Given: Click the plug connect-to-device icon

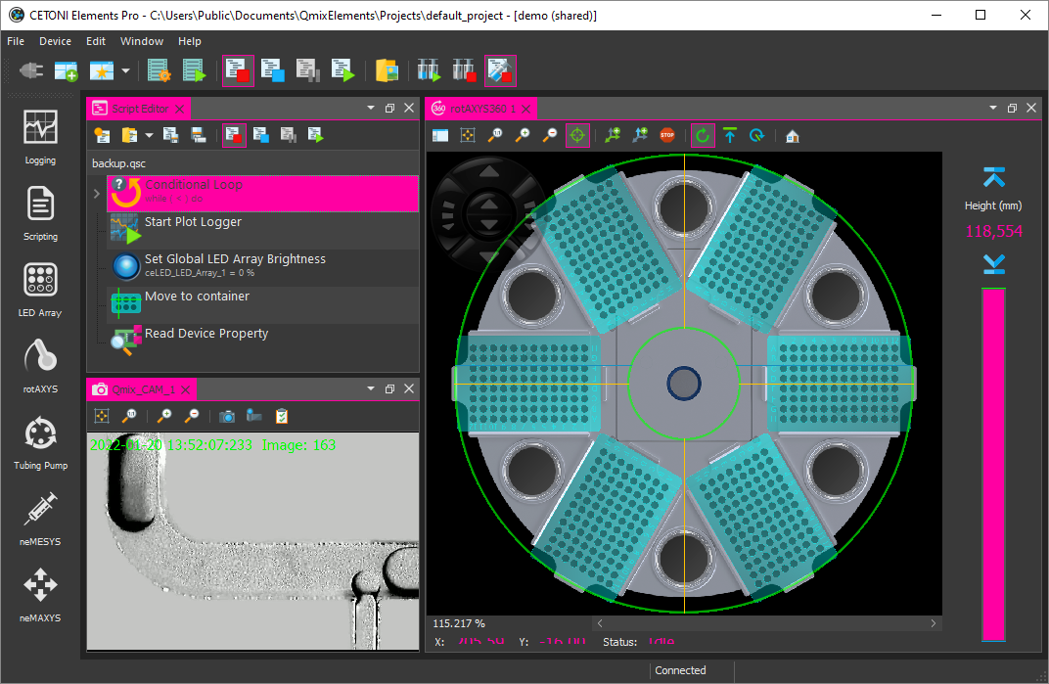Looking at the screenshot, I should tap(31, 71).
